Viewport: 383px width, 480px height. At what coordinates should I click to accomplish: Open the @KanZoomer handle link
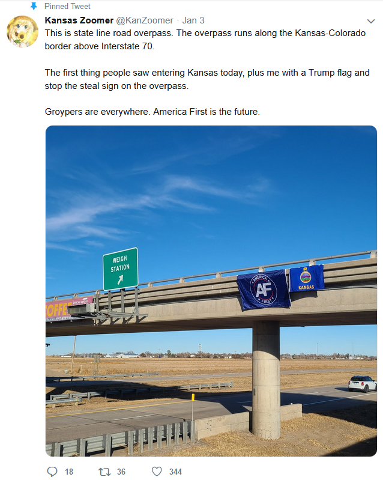point(145,20)
